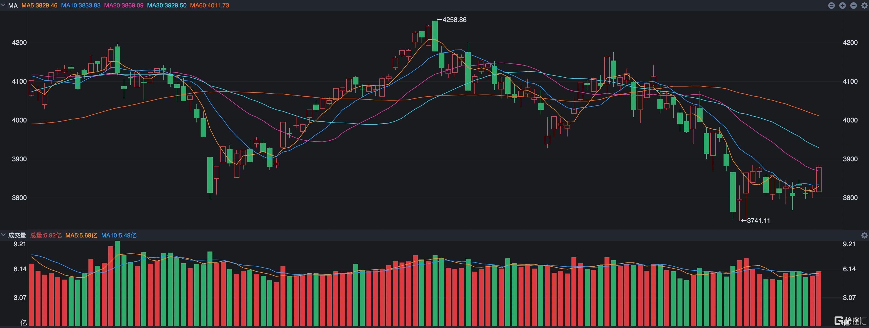The width and height of the screenshot is (869, 328).
Task: Click the 4200 label on left price axis
Action: pyautogui.click(x=19, y=43)
